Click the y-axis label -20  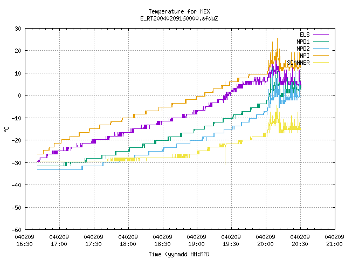click(17, 140)
